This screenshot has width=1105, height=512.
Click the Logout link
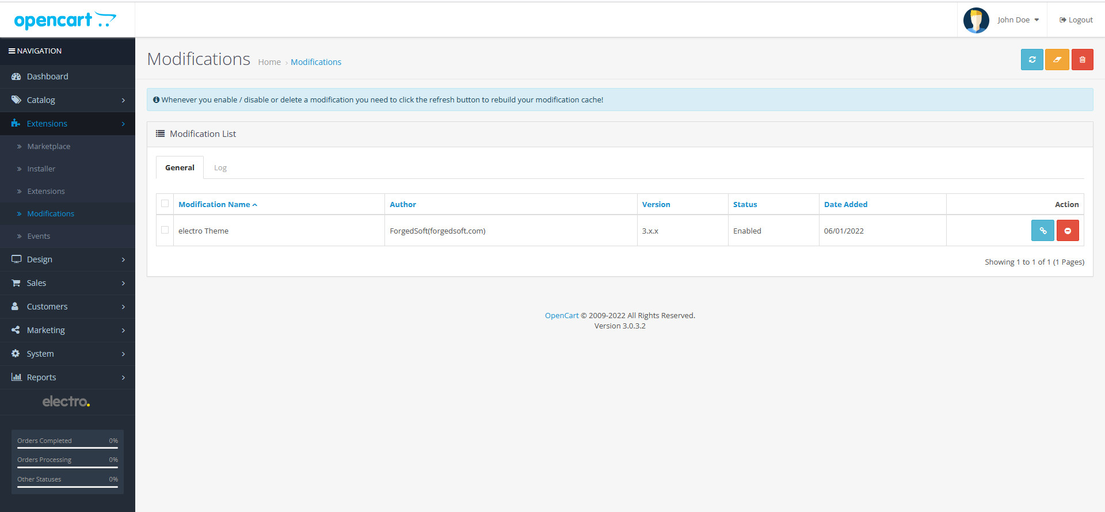1076,20
